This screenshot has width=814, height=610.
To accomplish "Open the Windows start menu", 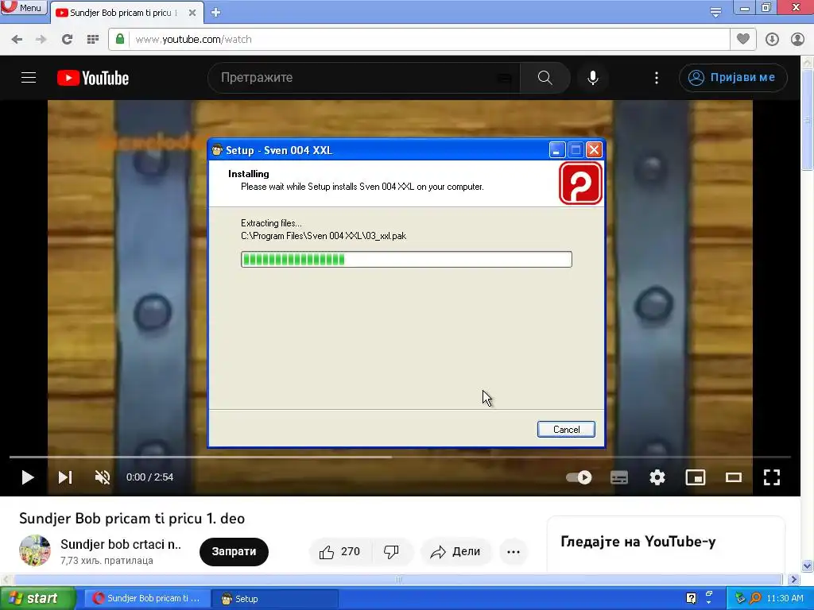I will [37, 599].
